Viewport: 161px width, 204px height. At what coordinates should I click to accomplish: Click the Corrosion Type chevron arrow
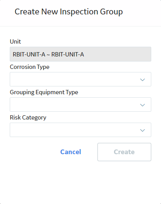coord(142,80)
